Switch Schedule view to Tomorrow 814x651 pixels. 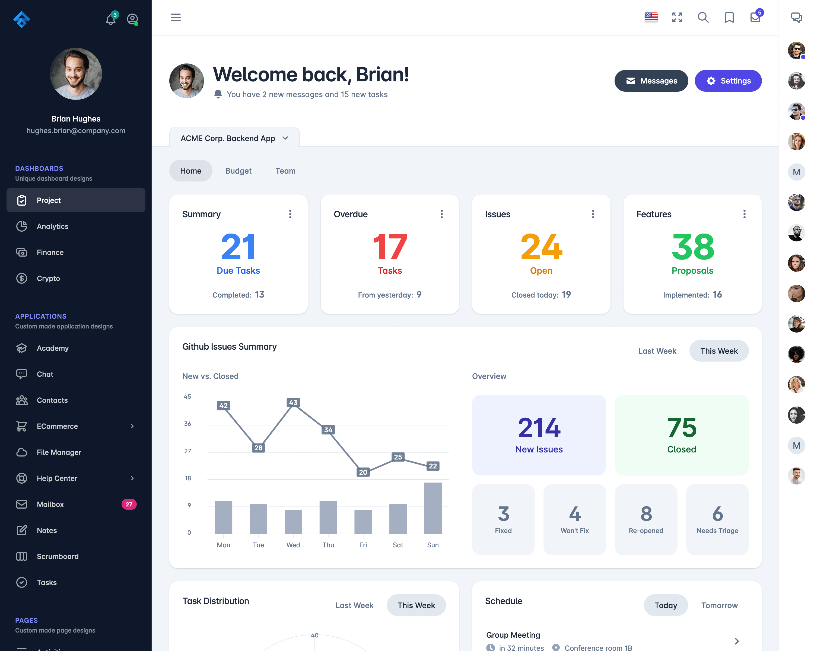click(x=720, y=605)
